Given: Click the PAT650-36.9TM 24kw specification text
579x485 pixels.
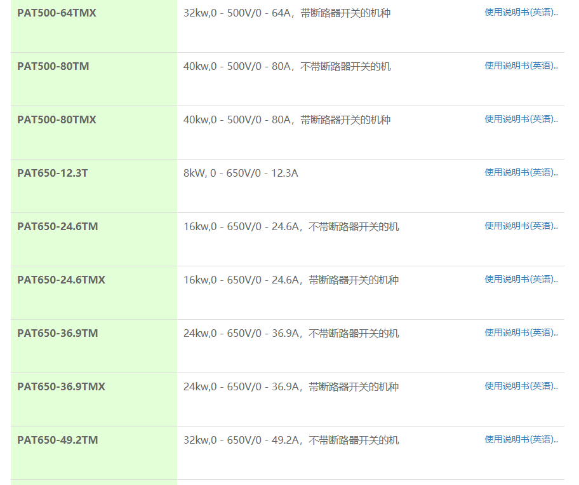Looking at the screenshot, I should tap(291, 334).
